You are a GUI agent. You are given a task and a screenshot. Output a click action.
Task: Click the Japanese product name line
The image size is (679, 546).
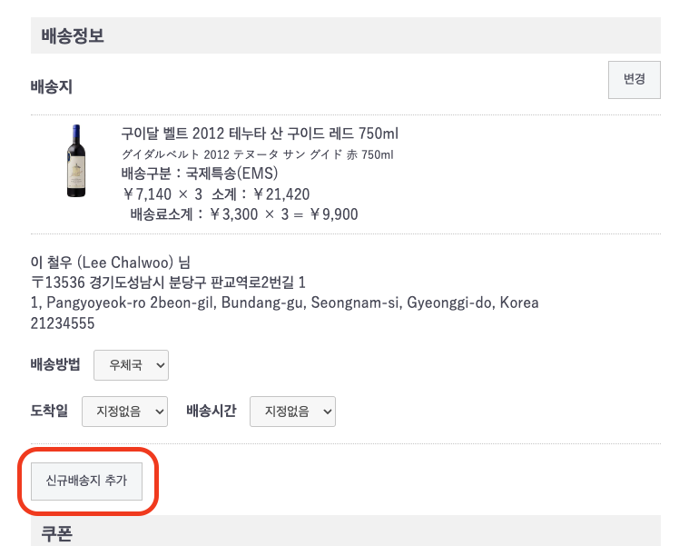pyautogui.click(x=257, y=154)
